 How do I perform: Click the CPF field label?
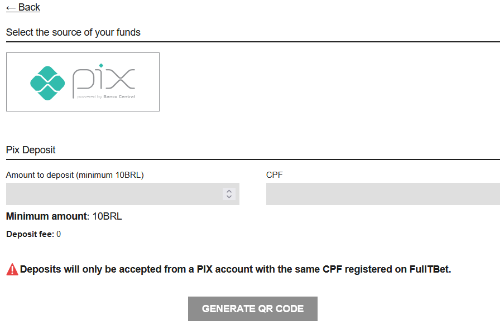coord(274,175)
